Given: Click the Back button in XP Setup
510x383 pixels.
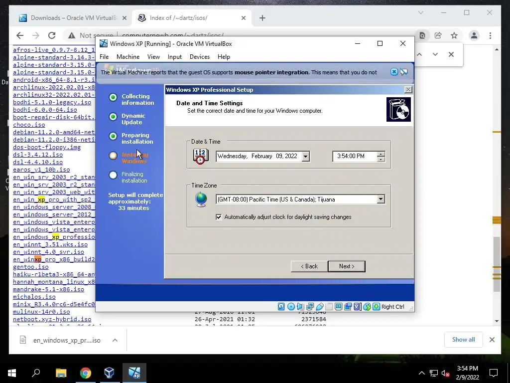Looking at the screenshot, I should [309, 266].
